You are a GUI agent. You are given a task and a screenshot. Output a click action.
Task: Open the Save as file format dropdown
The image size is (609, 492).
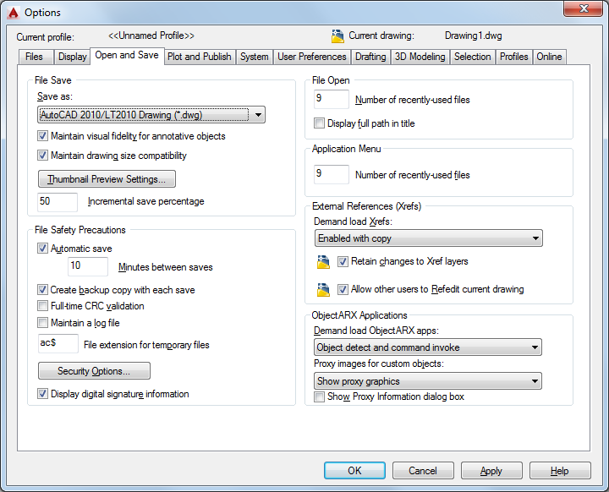click(151, 115)
